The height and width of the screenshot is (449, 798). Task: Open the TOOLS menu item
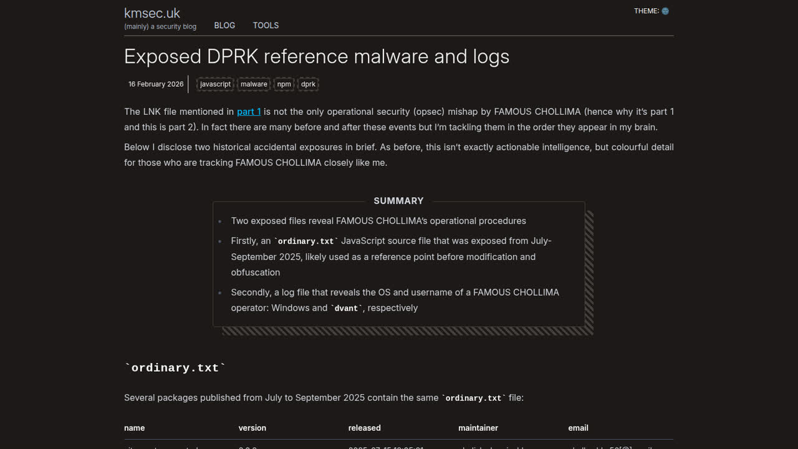266,26
